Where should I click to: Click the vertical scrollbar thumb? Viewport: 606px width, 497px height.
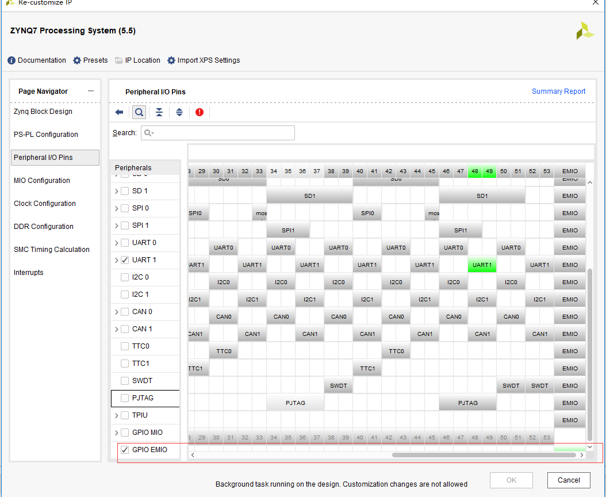(590, 355)
